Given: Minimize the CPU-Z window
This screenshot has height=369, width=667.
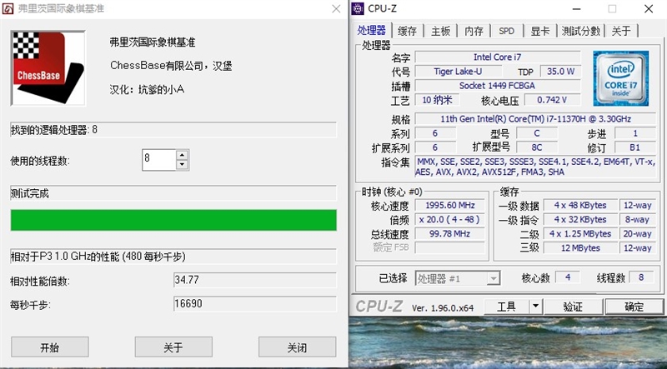Looking at the screenshot, I should point(576,9).
